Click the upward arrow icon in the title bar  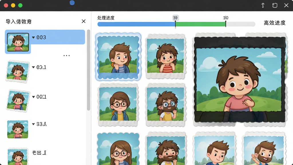pos(263,5)
